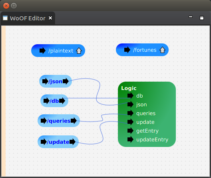211x178 pixels.
Task: Click the output arrow of /update node
Action: 72,142
